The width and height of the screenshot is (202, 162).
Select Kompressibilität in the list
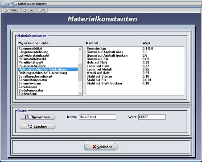pos(48,49)
